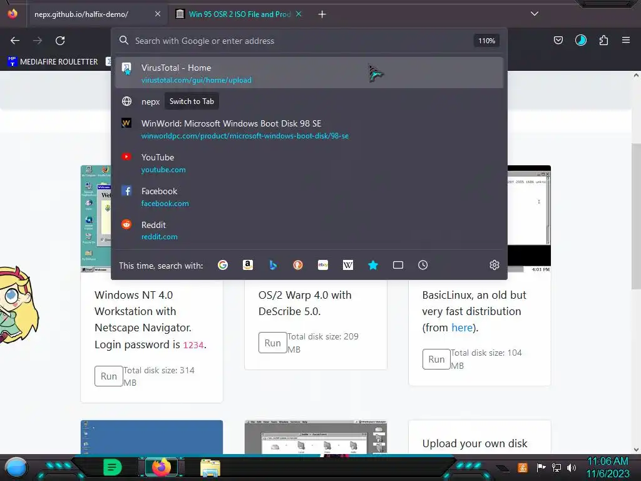Search this time with Amazon
The width and height of the screenshot is (641, 481).
coord(248,265)
